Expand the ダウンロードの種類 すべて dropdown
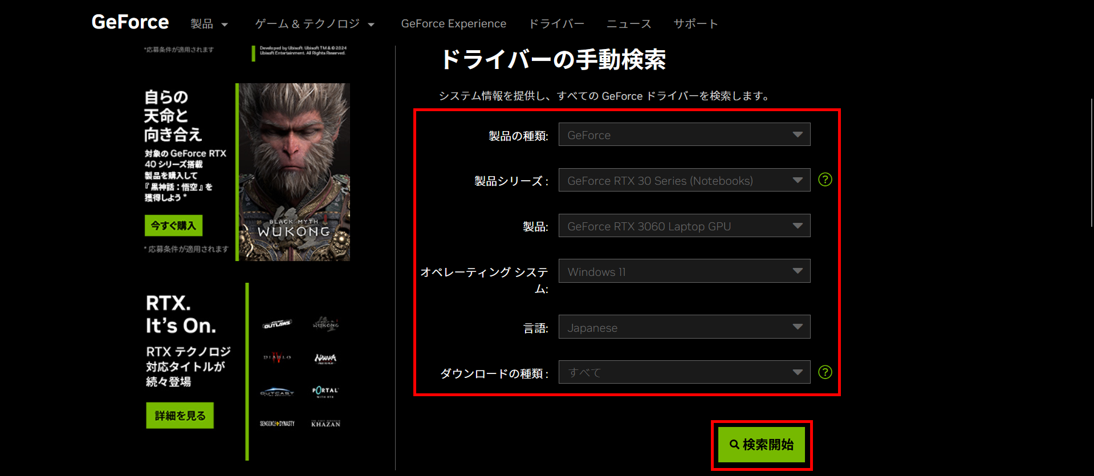Screen dimensions: 1094x476 [x=684, y=372]
